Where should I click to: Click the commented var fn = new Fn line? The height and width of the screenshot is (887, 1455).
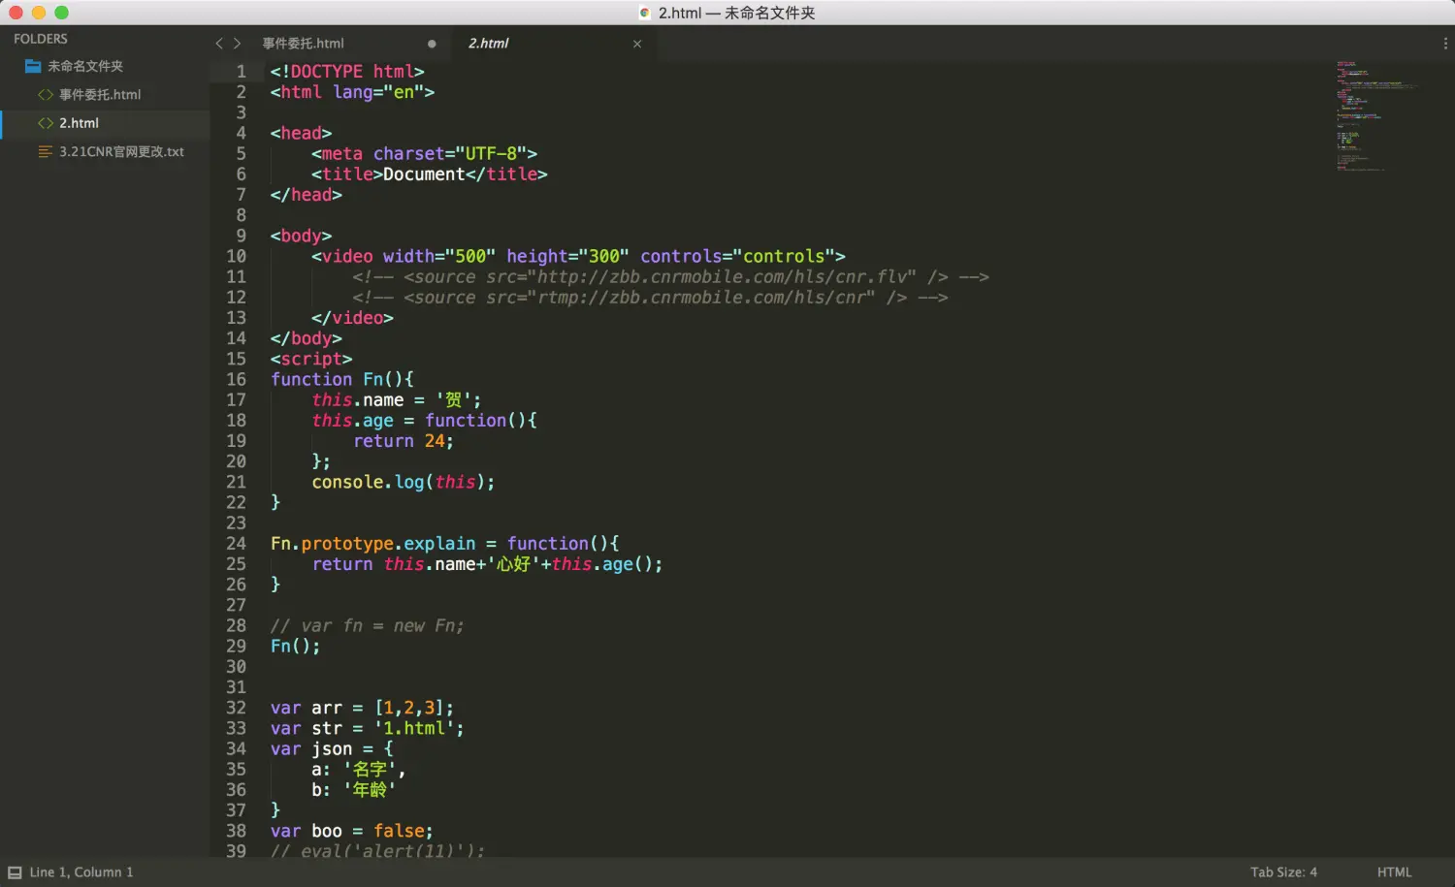[368, 626]
